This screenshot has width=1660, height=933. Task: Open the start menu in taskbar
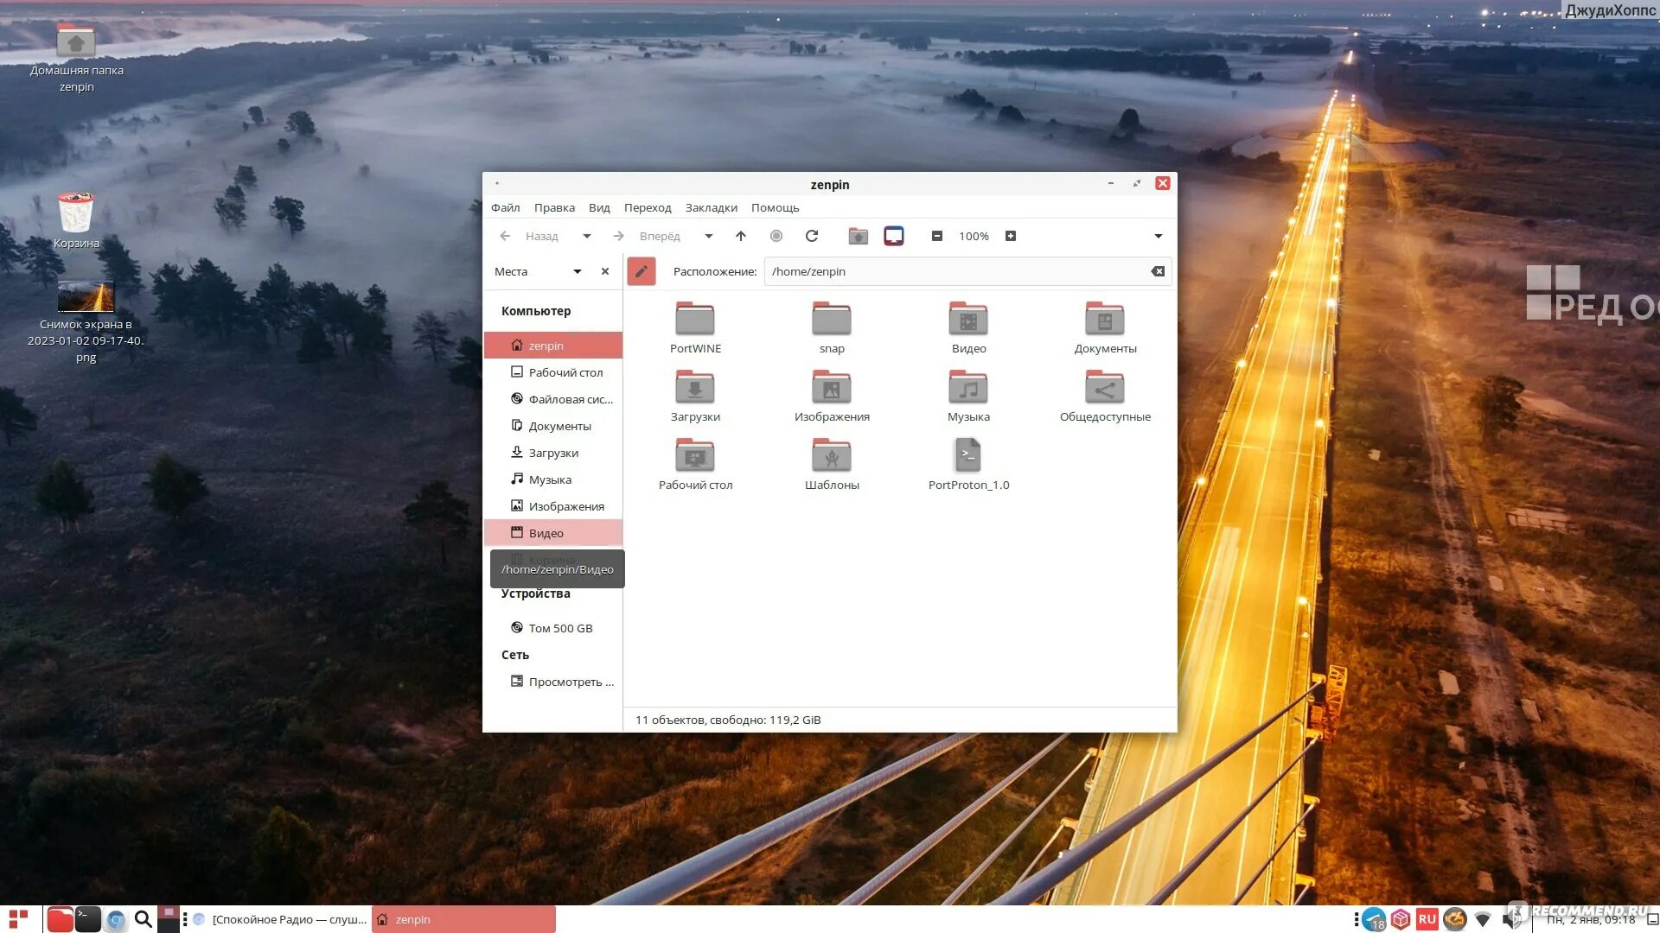tap(18, 919)
